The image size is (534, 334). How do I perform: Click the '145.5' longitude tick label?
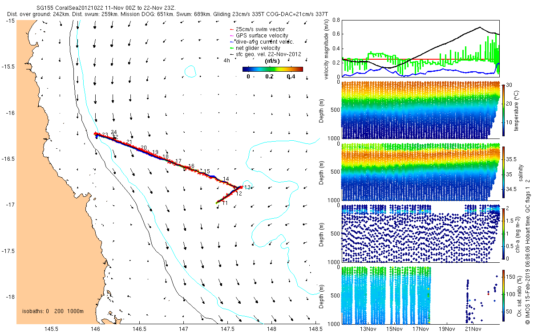(52, 329)
